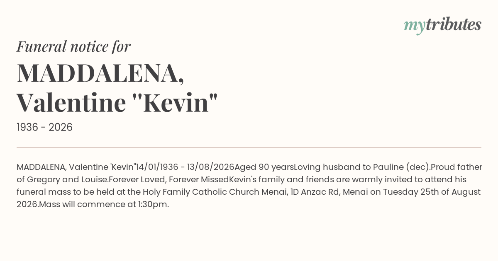498x261 pixels.
Task: Click the green "my" part of logo
Action: (x=414, y=26)
